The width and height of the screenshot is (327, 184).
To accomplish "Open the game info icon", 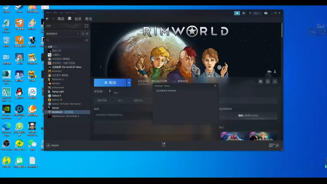I will (x=268, y=81).
